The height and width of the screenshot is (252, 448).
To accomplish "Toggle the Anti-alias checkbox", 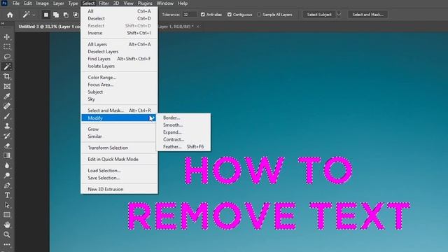I will [x=203, y=15].
